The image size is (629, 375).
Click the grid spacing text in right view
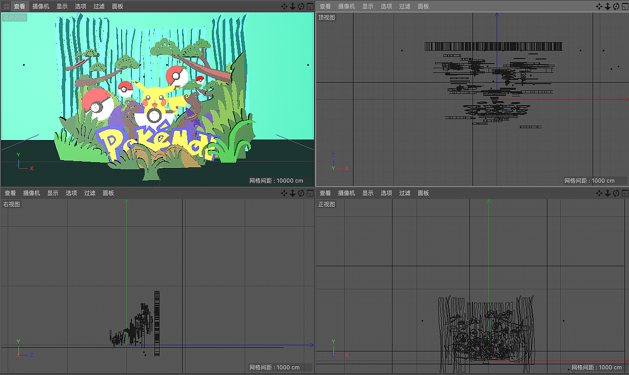click(274, 367)
